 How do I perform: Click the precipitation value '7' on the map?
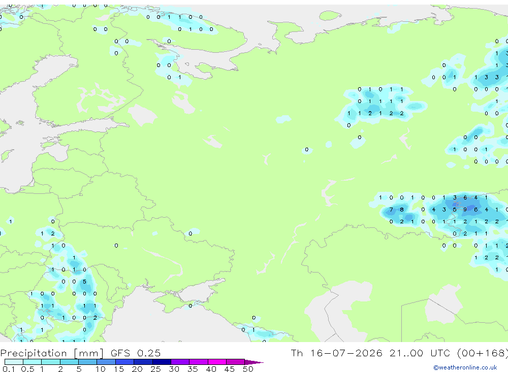click(x=391, y=210)
